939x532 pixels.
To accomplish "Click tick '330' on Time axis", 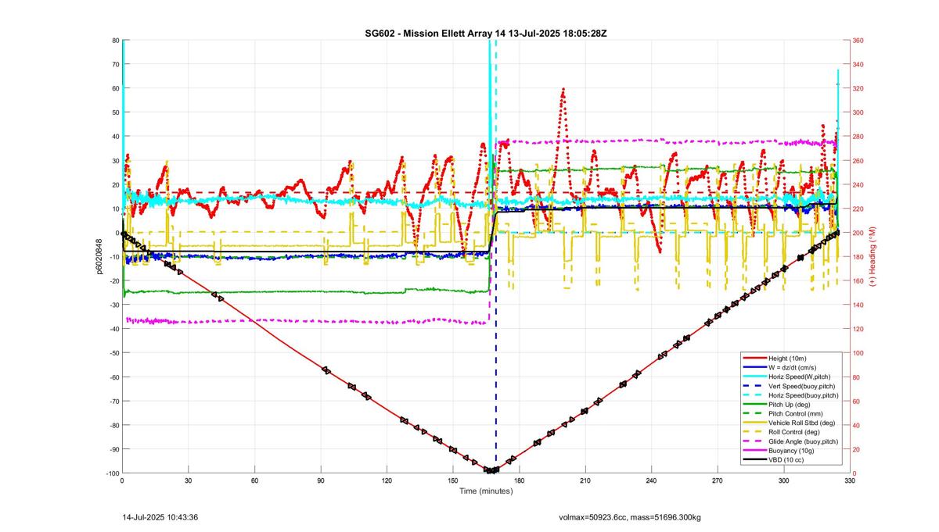I will [x=850, y=481].
